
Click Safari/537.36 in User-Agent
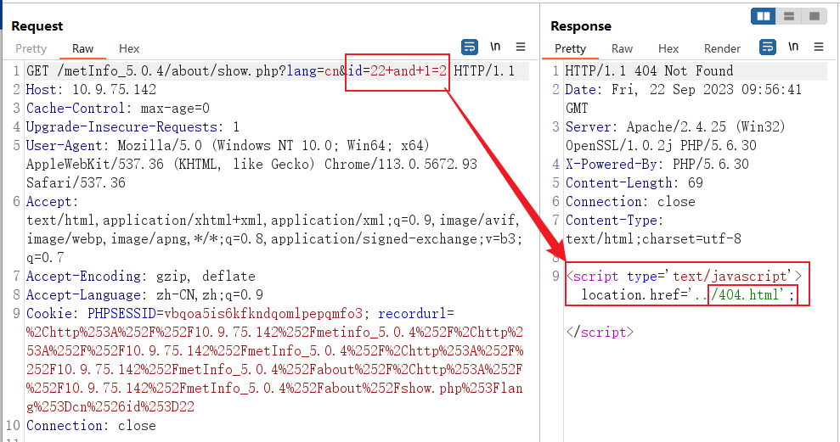(76, 183)
